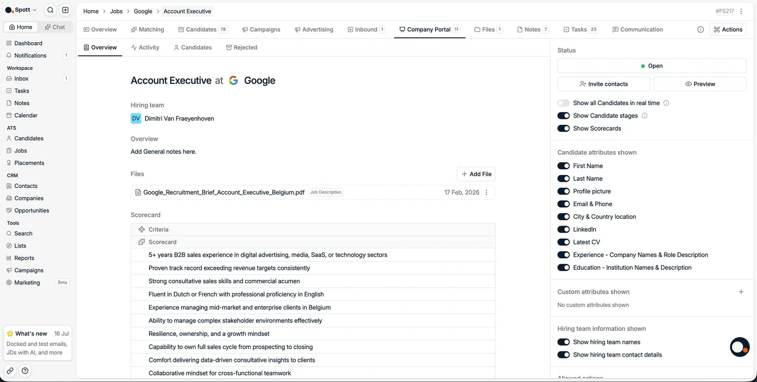Go to Jobs in the breadcrumb

tap(116, 11)
